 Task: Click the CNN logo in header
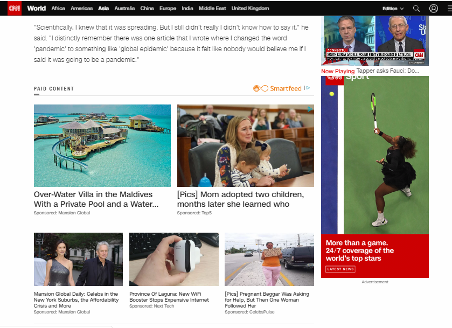tap(14, 8)
